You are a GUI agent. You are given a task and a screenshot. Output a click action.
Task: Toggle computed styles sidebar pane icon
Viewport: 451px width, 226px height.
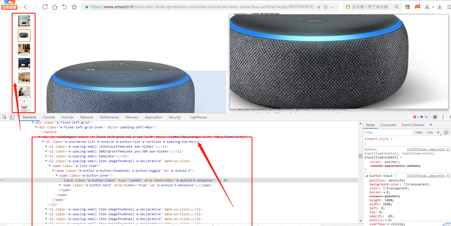[446, 133]
